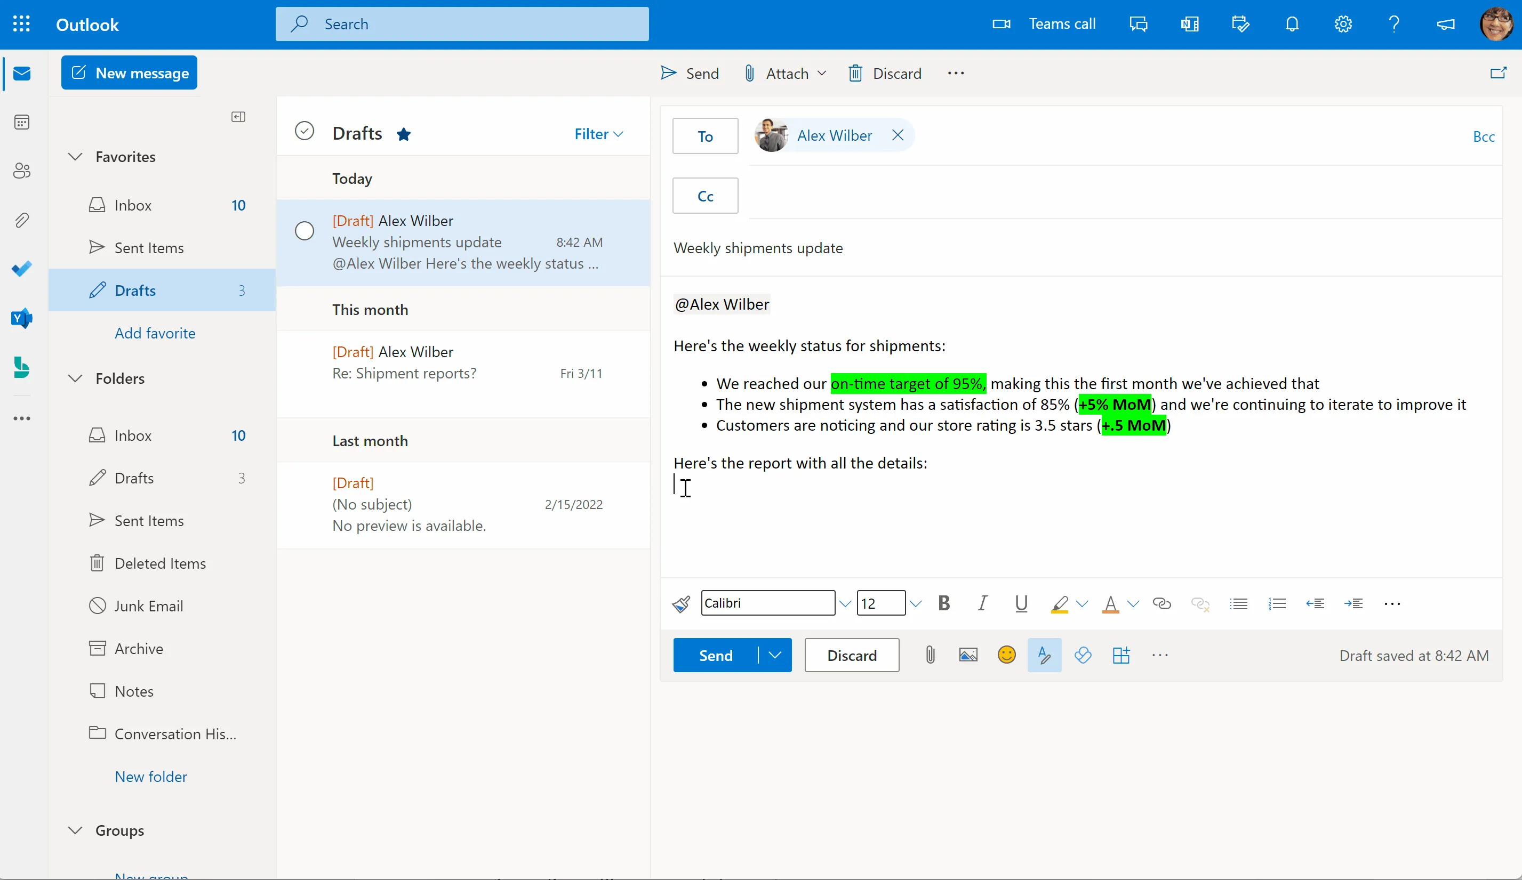Open the font size dropdown
Viewport: 1522px width, 880px height.
(x=916, y=603)
